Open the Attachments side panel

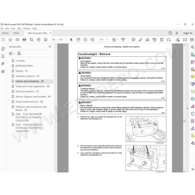click(3, 64)
